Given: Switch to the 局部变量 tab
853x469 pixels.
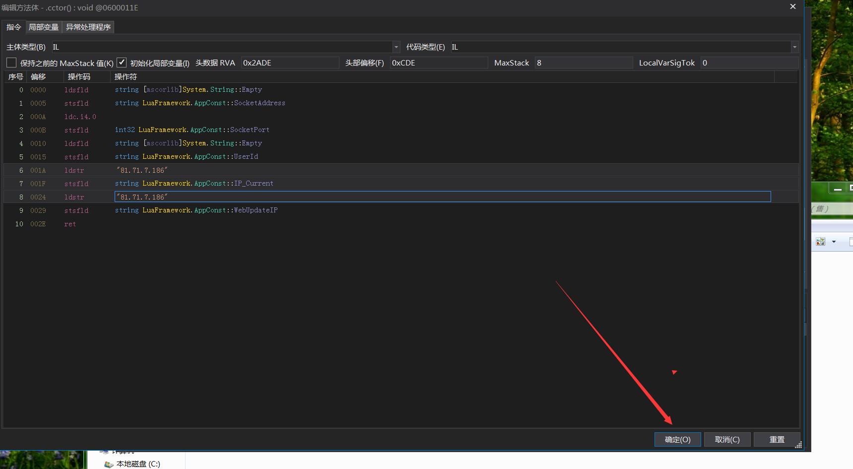Looking at the screenshot, I should [43, 27].
